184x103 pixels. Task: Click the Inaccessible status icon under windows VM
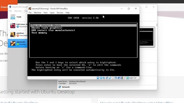(x=18, y=35)
